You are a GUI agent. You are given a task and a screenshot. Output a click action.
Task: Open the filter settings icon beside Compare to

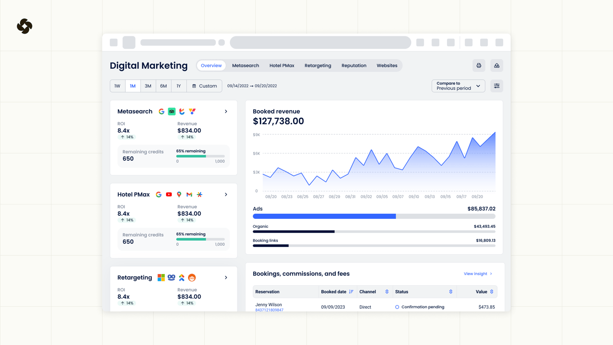coord(496,85)
